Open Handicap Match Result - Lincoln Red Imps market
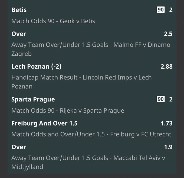Screen dimensions: 184x178 [81, 82]
